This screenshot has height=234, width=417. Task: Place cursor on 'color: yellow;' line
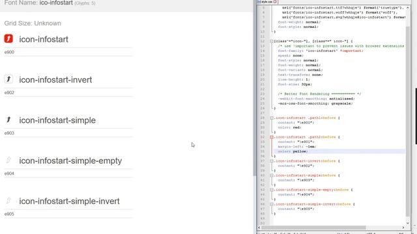(293, 151)
